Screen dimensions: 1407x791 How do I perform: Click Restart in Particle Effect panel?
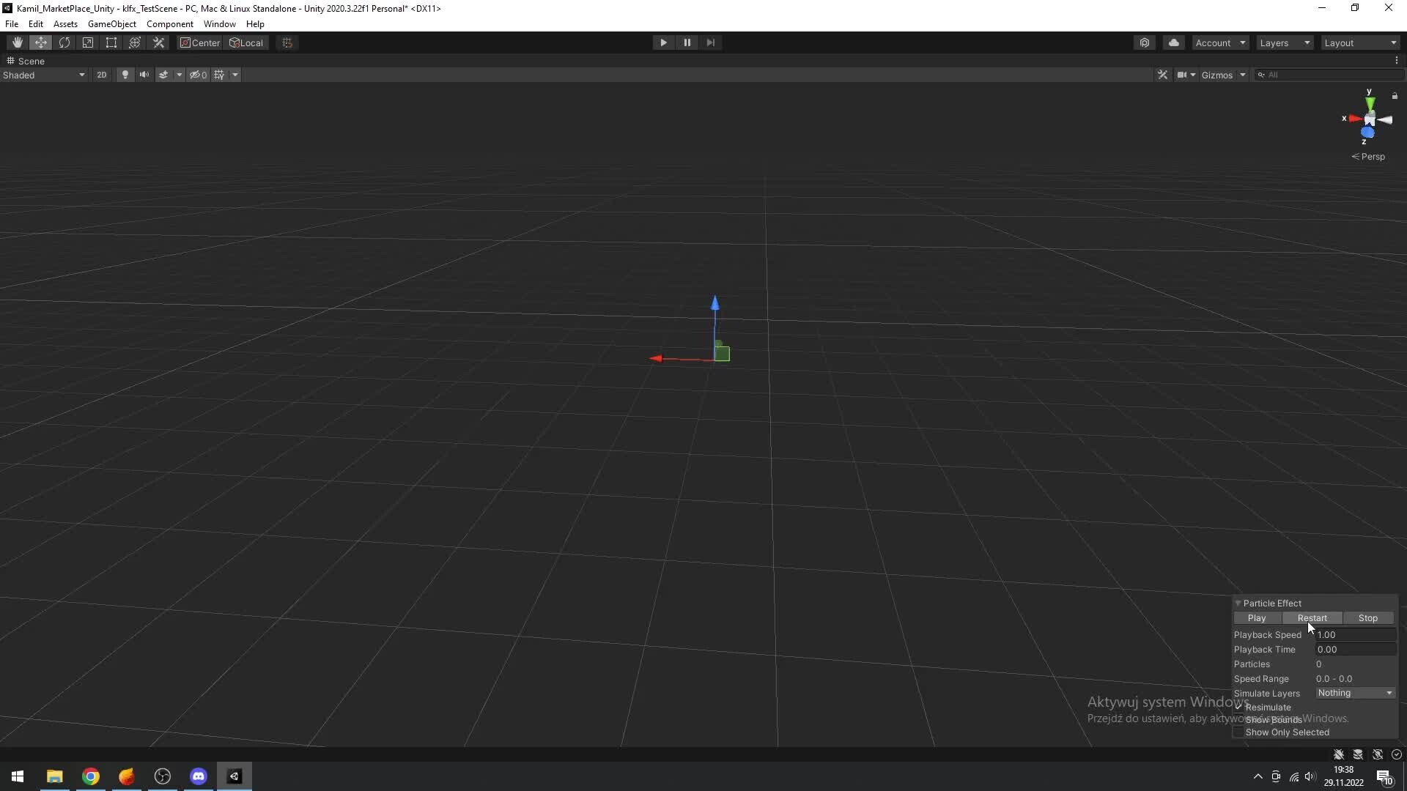pyautogui.click(x=1312, y=618)
